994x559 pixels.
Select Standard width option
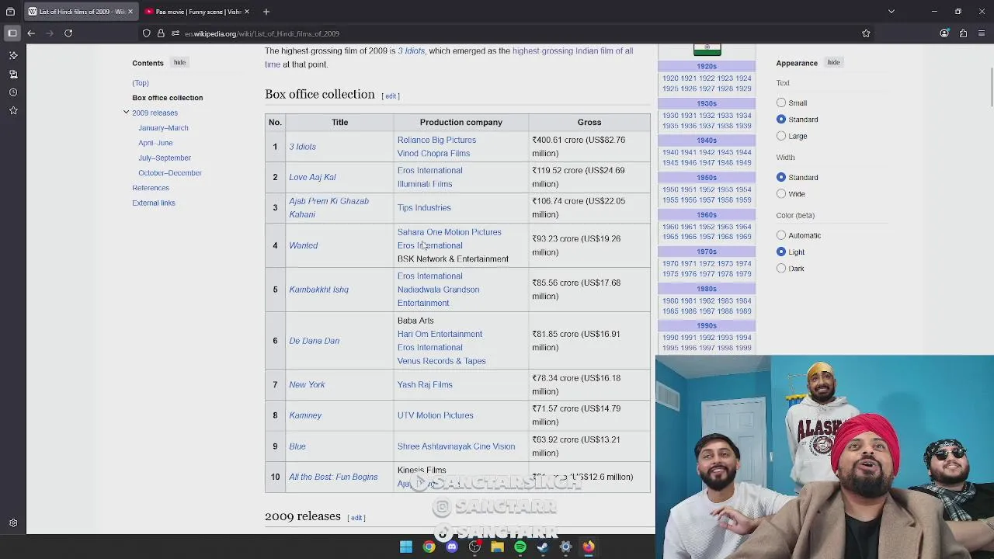click(x=781, y=177)
